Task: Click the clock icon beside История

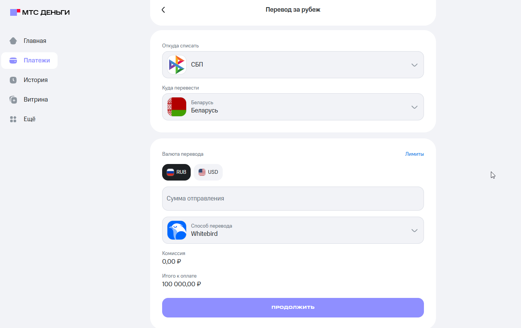Action: [13, 80]
